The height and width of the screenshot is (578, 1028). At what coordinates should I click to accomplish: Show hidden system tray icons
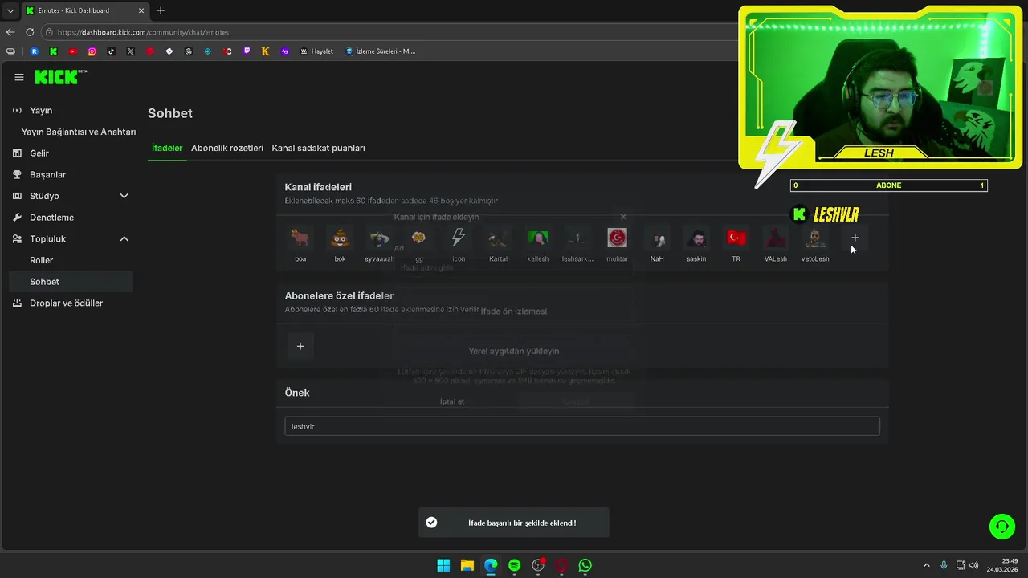point(926,565)
